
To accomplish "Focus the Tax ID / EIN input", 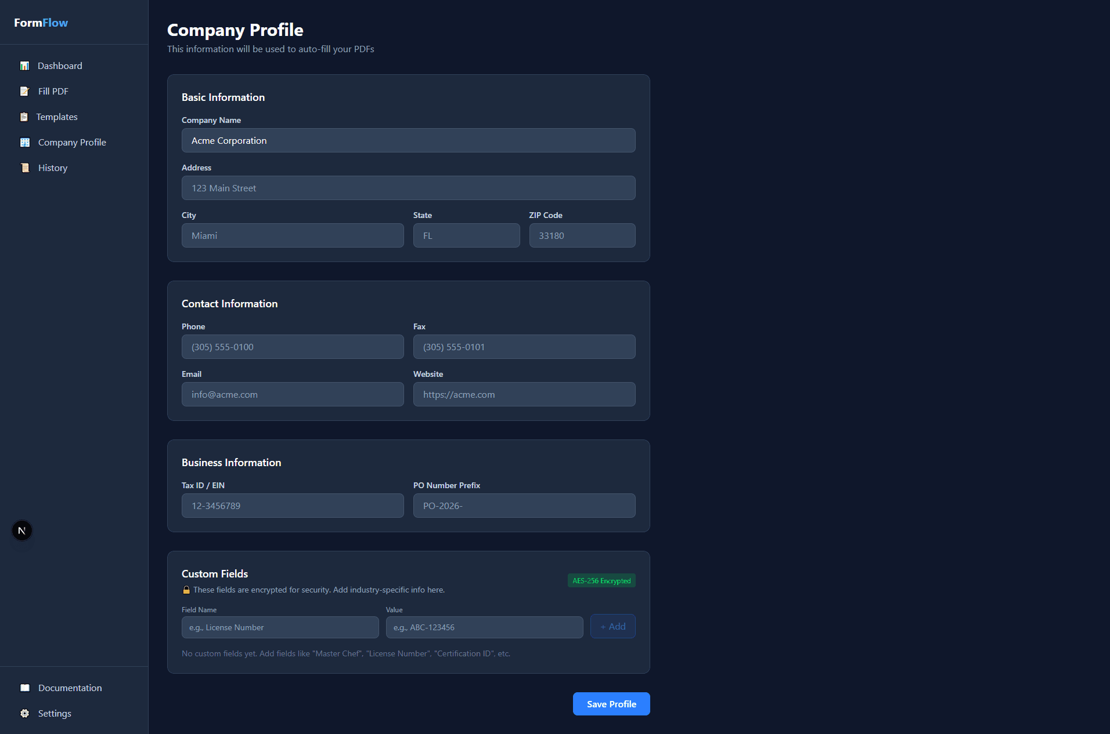I will click(x=292, y=506).
